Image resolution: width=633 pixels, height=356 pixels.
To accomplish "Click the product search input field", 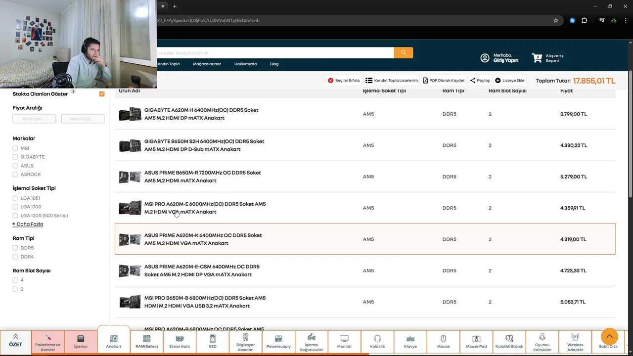I will coord(275,52).
